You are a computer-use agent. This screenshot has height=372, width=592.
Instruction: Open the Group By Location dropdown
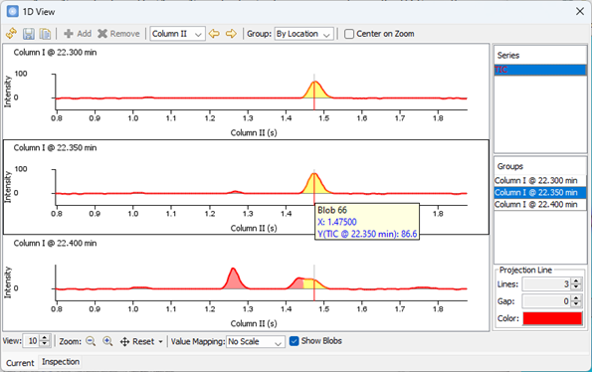303,34
